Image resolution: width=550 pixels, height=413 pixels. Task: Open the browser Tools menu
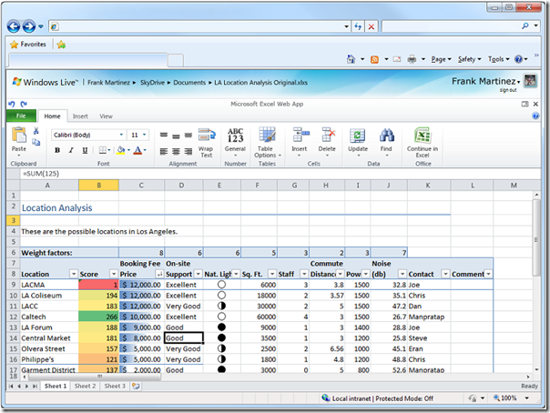point(498,59)
